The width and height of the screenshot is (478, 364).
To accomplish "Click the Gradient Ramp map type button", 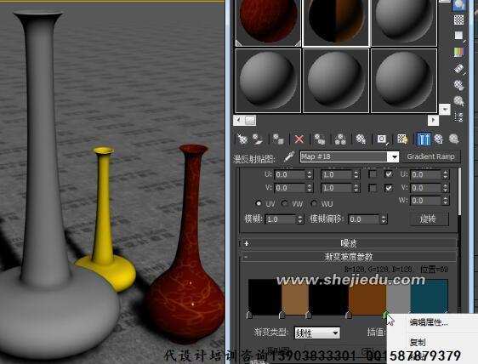I will coord(430,156).
